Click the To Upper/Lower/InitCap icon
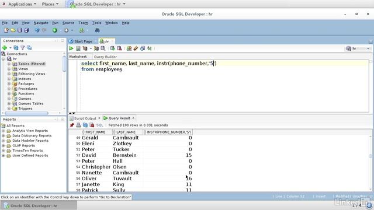This screenshot has width=374, height=210. [150, 48]
